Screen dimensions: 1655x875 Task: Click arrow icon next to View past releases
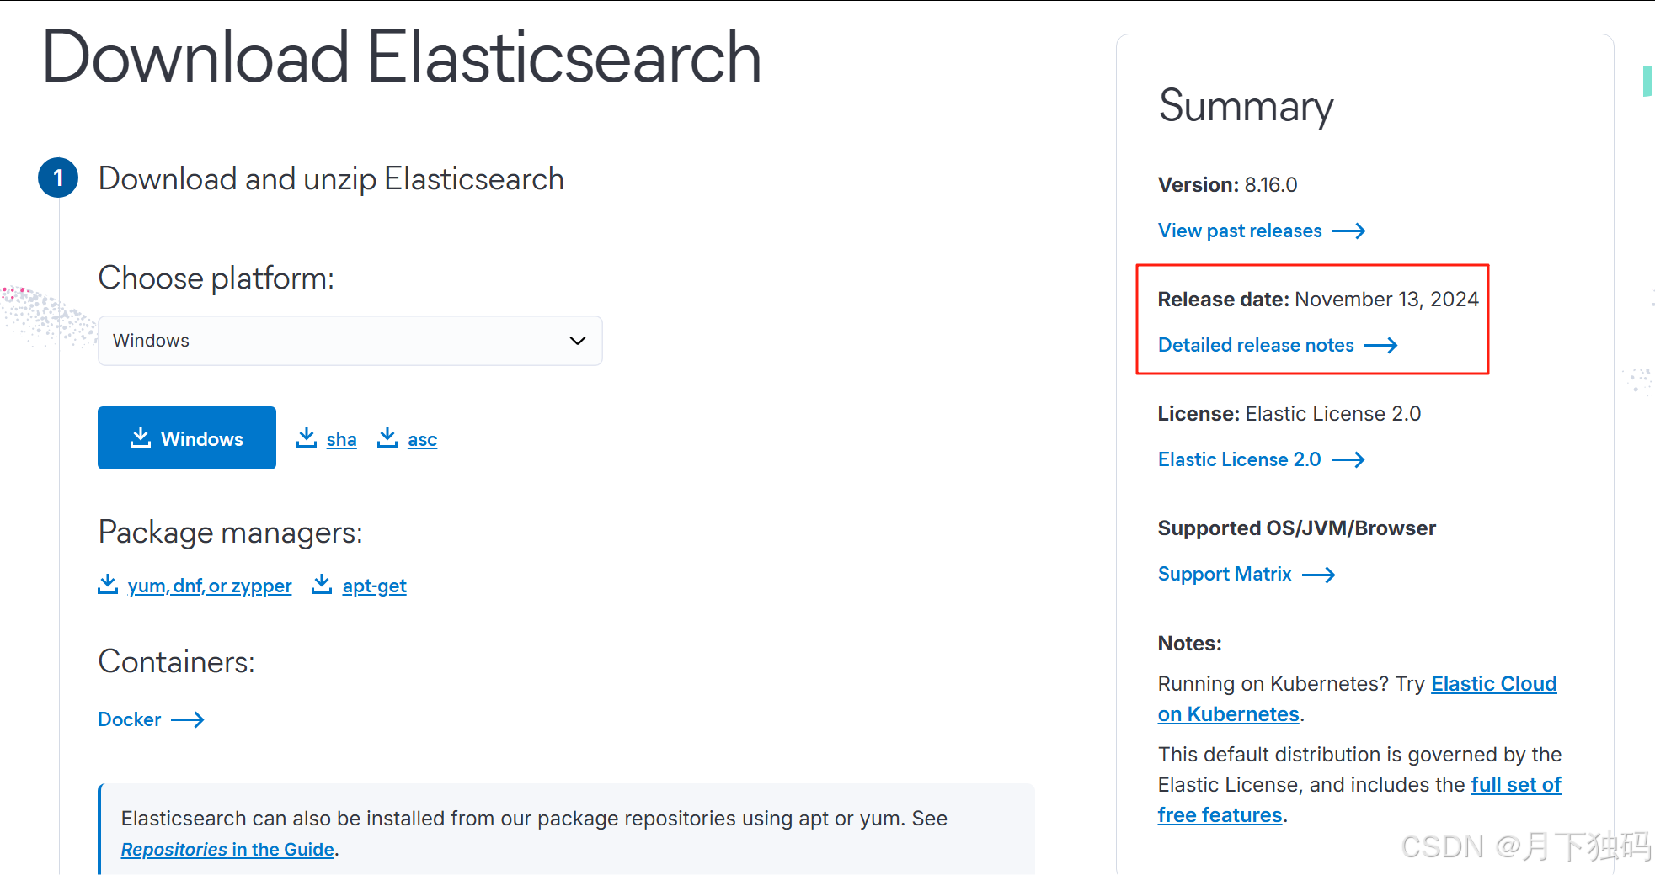click(x=1348, y=231)
